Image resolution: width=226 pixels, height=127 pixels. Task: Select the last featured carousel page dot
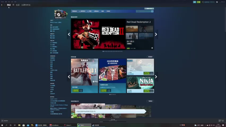click(122, 51)
